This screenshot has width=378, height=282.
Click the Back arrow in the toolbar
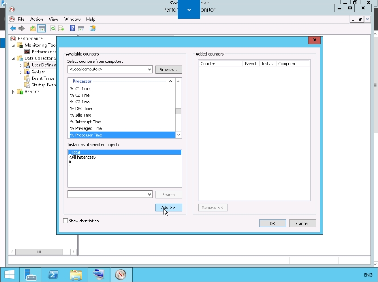click(x=13, y=29)
